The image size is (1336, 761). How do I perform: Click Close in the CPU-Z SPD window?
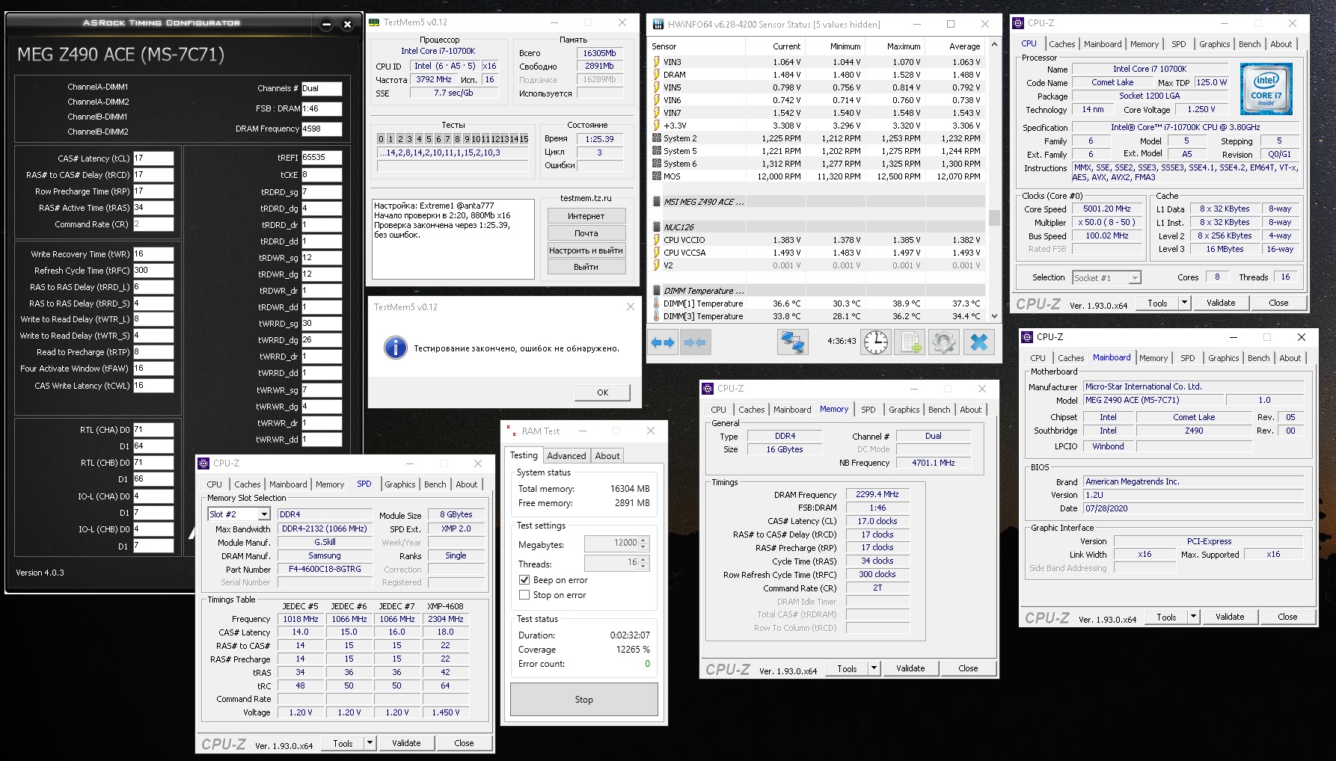point(464,743)
